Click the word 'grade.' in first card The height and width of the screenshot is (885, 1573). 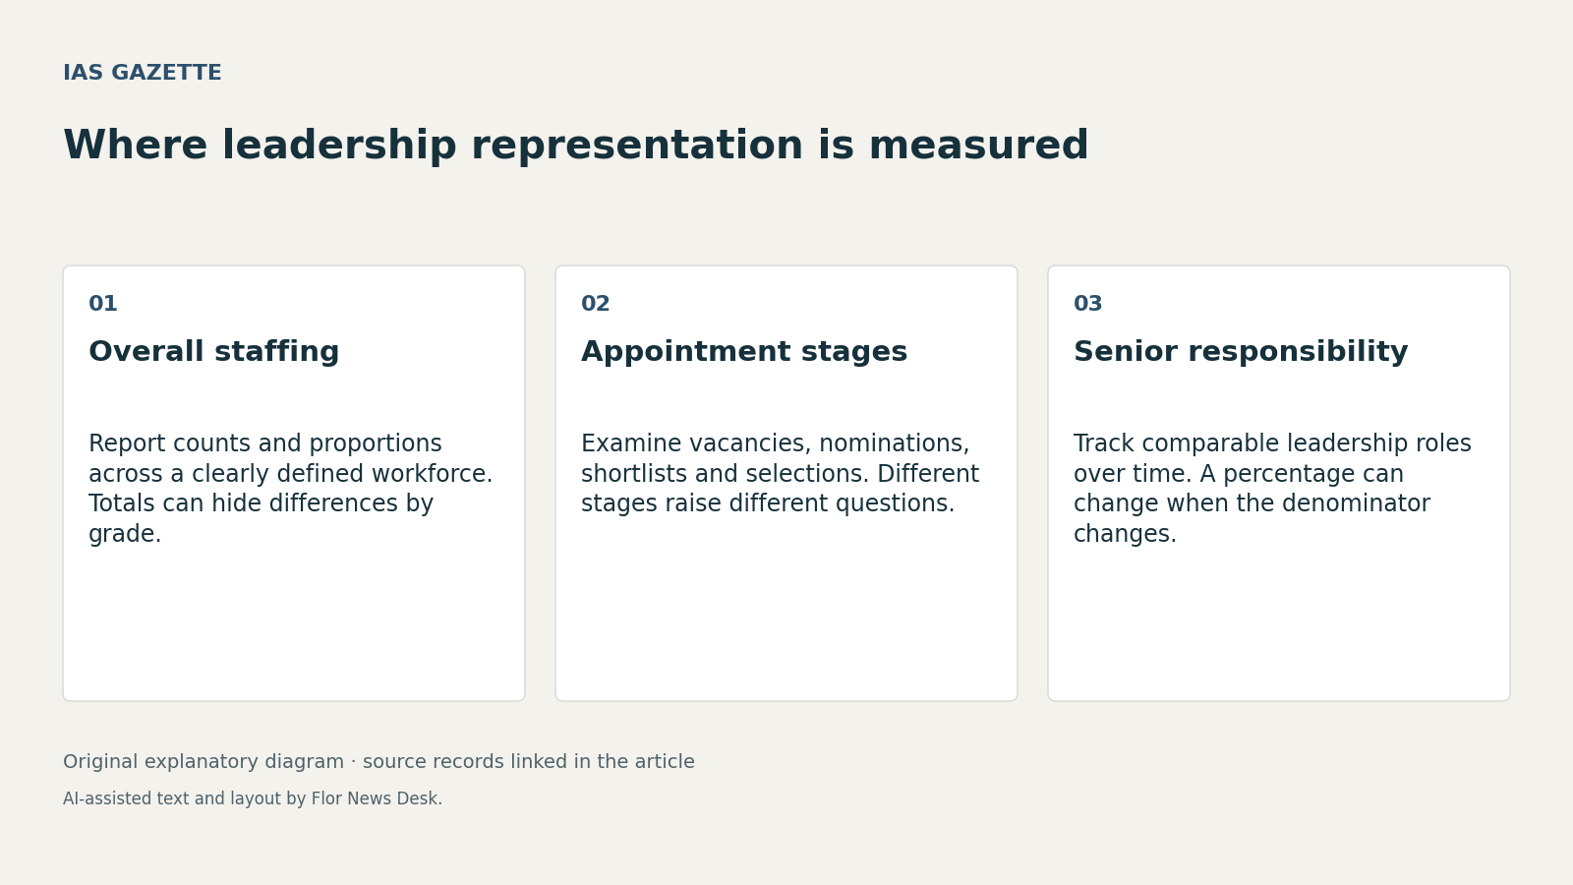tap(125, 535)
